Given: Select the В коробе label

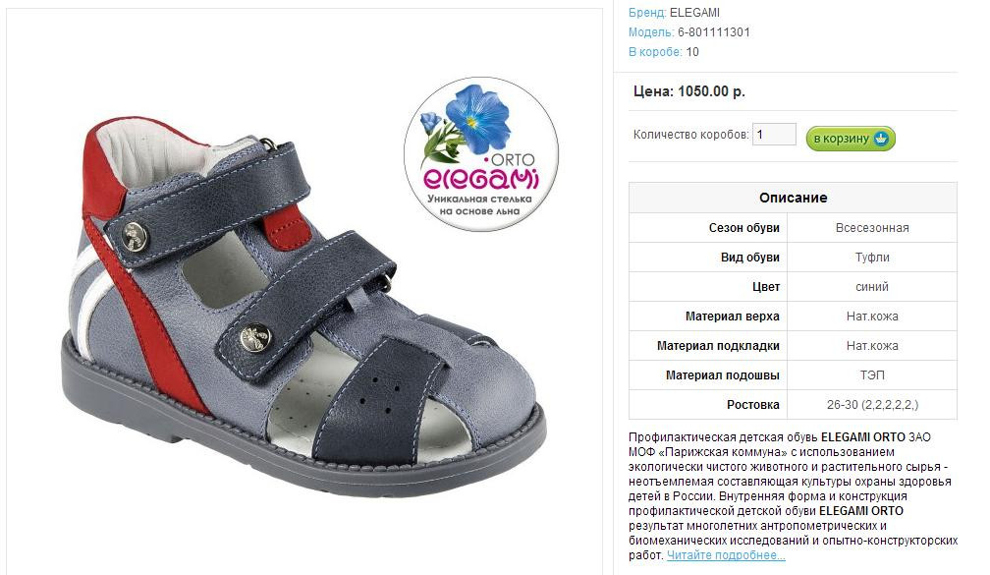Looking at the screenshot, I should (x=655, y=52).
